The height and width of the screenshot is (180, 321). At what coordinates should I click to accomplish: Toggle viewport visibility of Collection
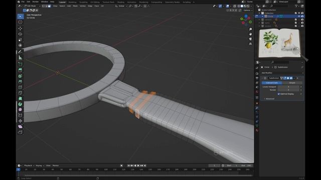pyautogui.click(x=299, y=13)
